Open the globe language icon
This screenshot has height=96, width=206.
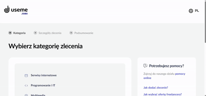(x=191, y=11)
